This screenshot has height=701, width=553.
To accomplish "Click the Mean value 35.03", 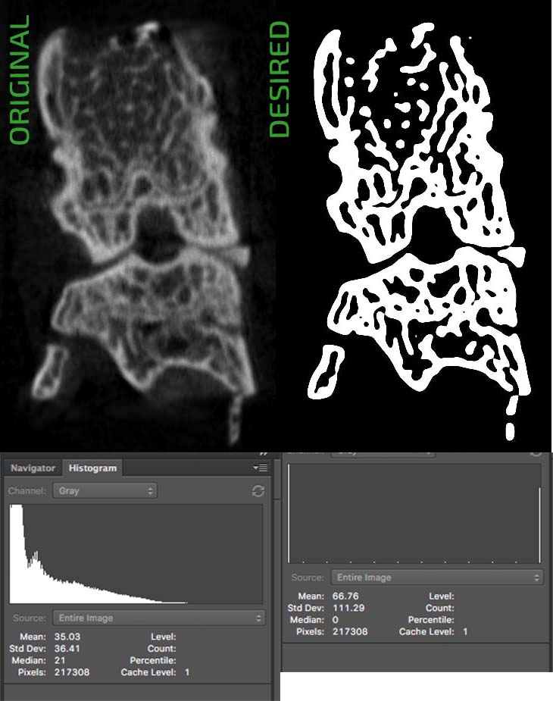I will (x=67, y=636).
